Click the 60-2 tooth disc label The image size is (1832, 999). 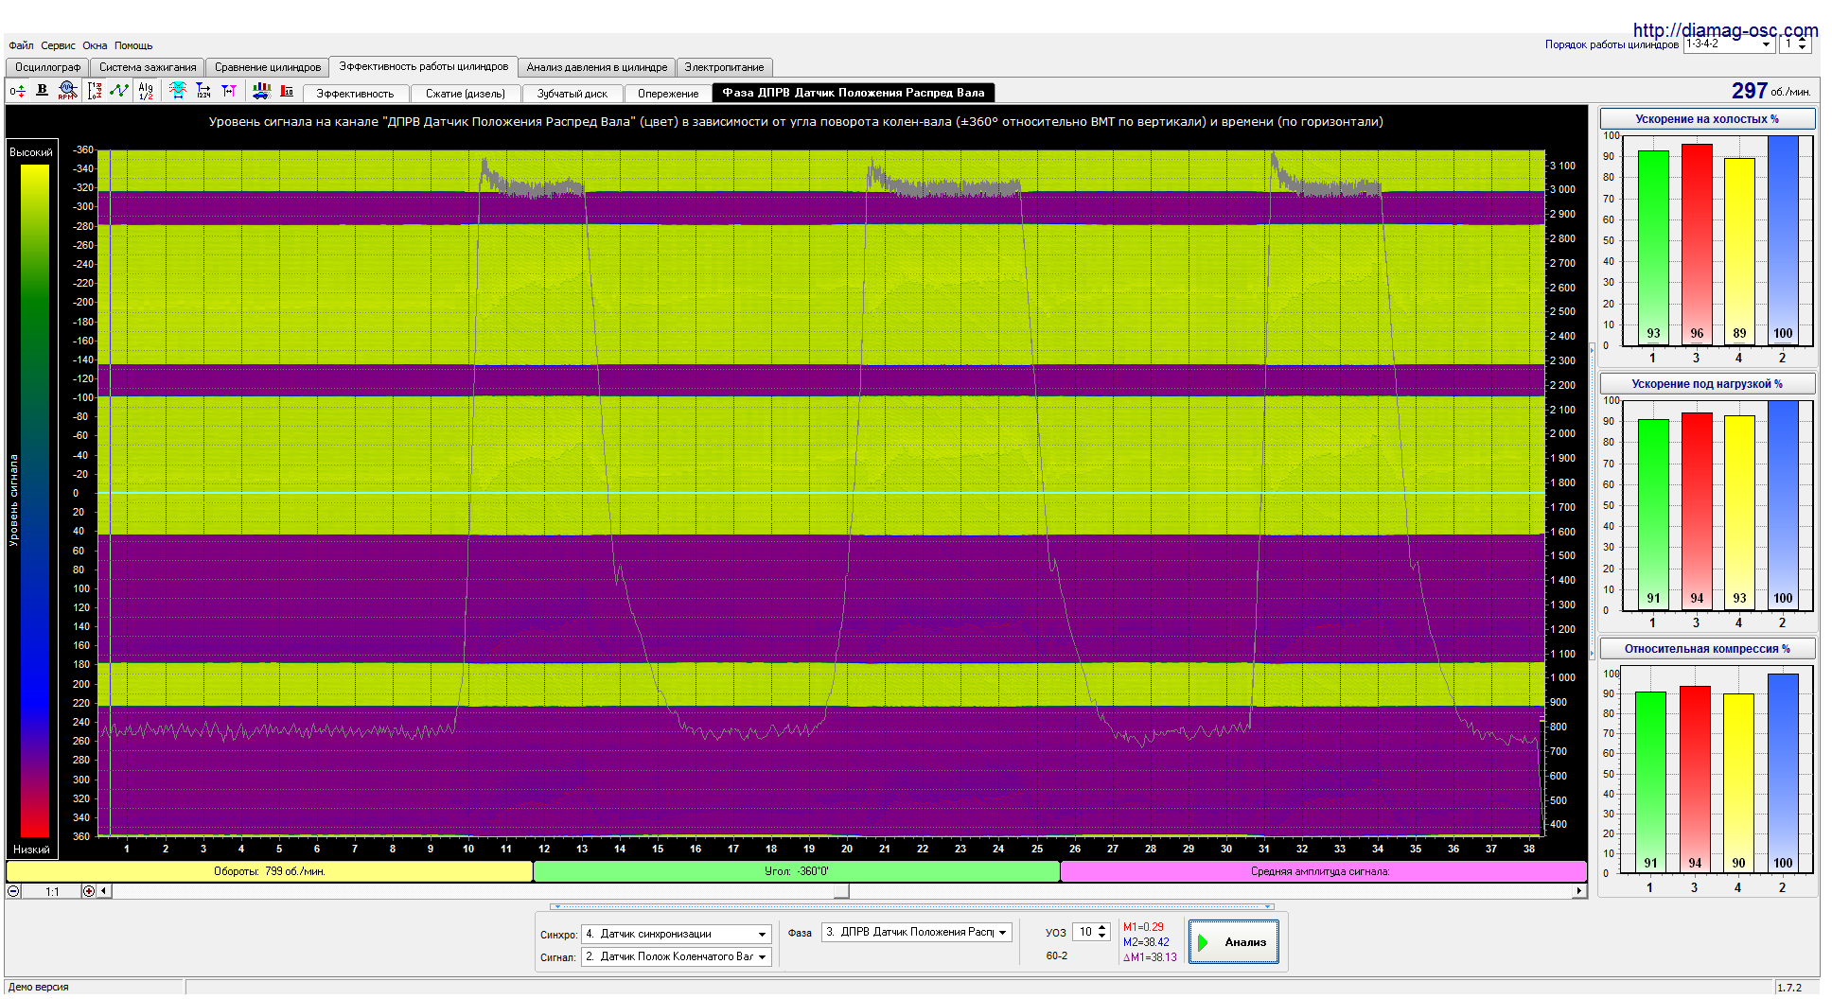tap(1057, 955)
